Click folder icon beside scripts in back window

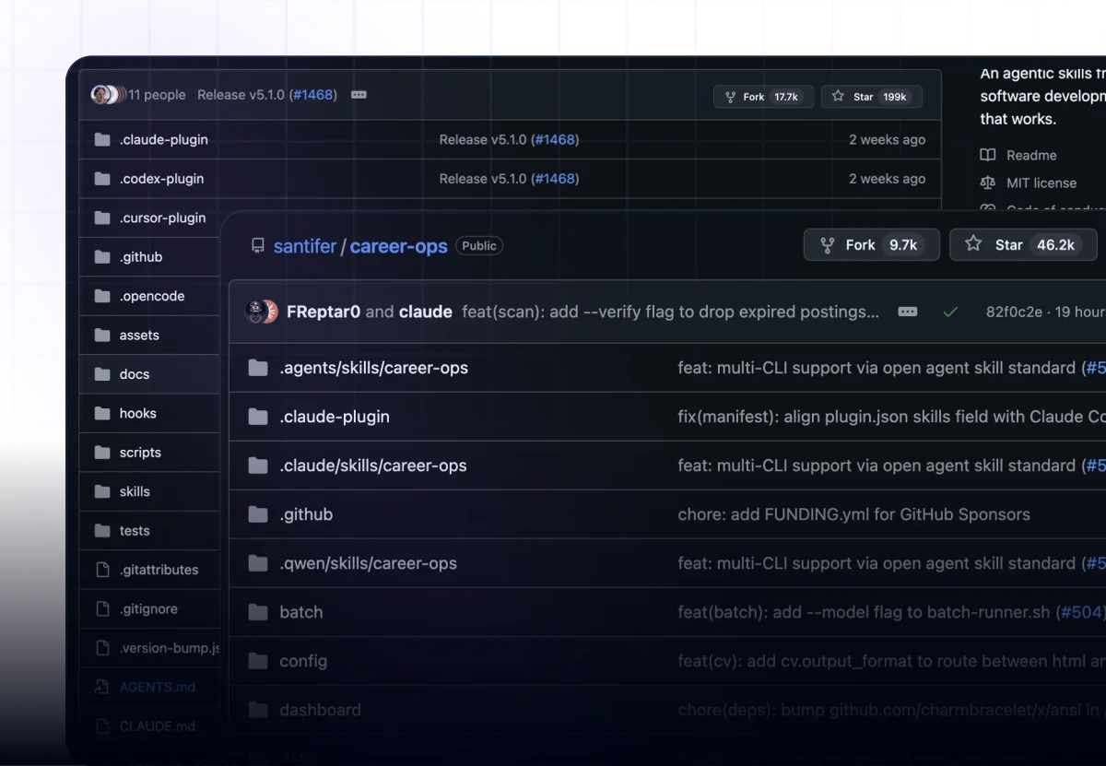point(102,453)
